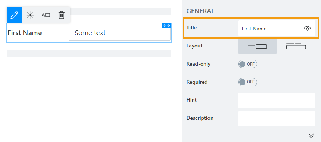This screenshot has width=321, height=142.
Task: Expand more settings with double chevron
Action: (311, 136)
